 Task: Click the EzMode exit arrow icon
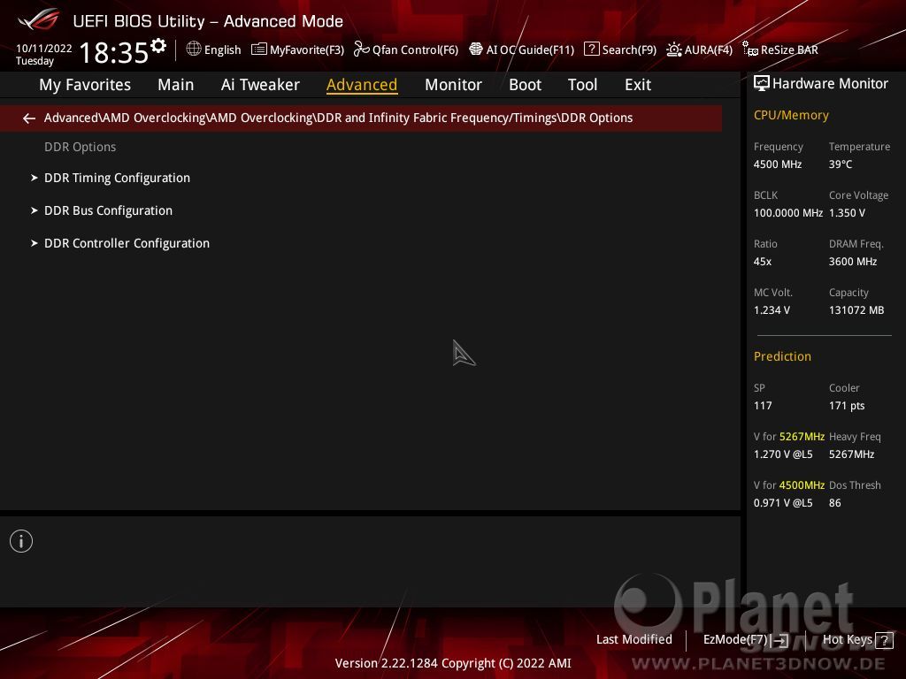pos(780,640)
